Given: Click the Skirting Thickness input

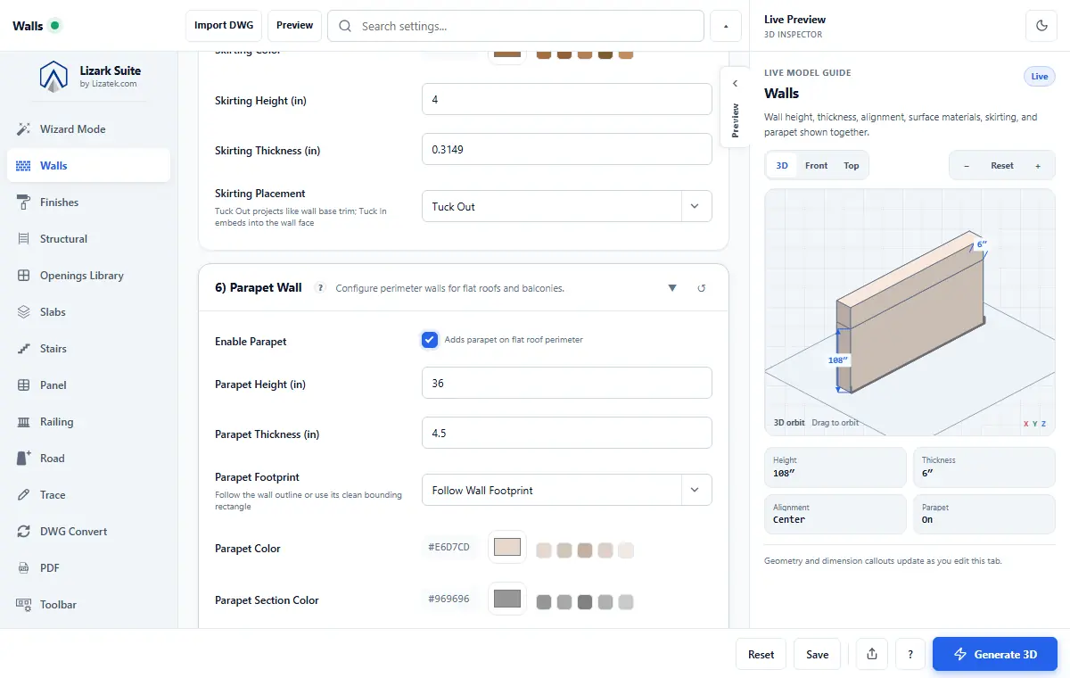Looking at the screenshot, I should (x=566, y=149).
